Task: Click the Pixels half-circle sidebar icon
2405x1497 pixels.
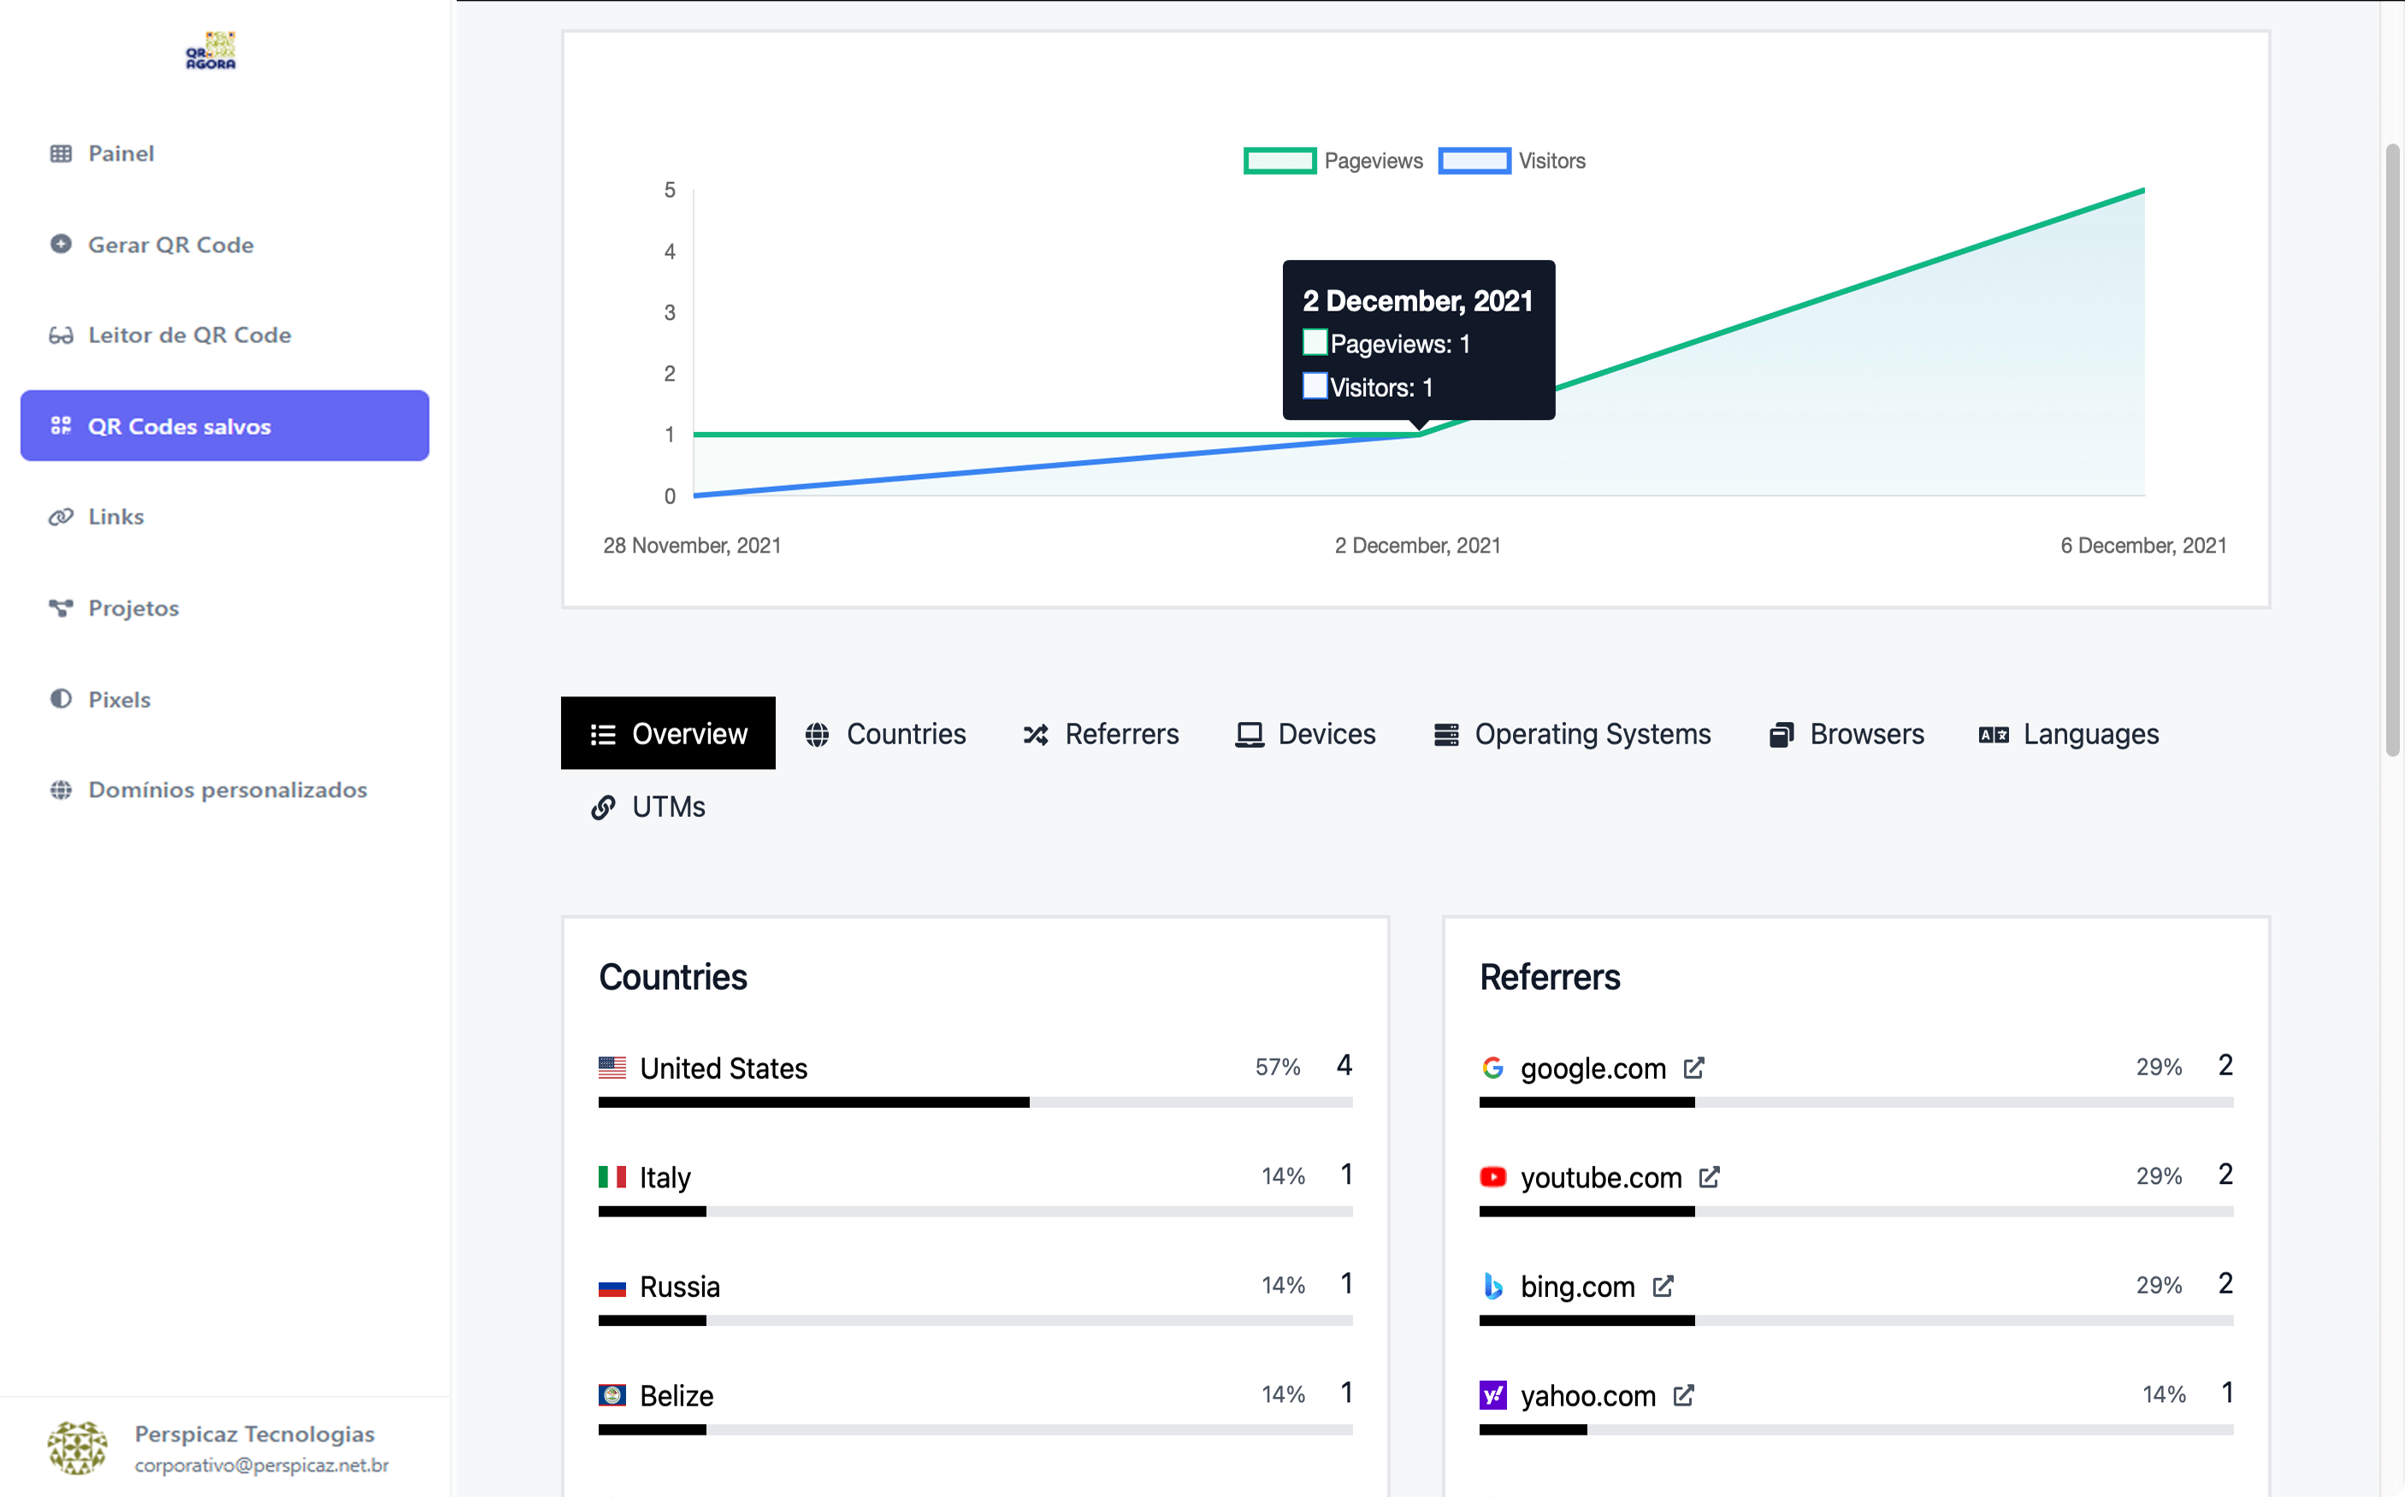Action: [62, 699]
